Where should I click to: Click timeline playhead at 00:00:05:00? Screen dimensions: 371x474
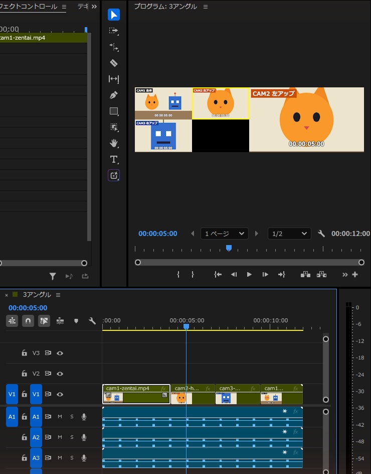click(187, 327)
